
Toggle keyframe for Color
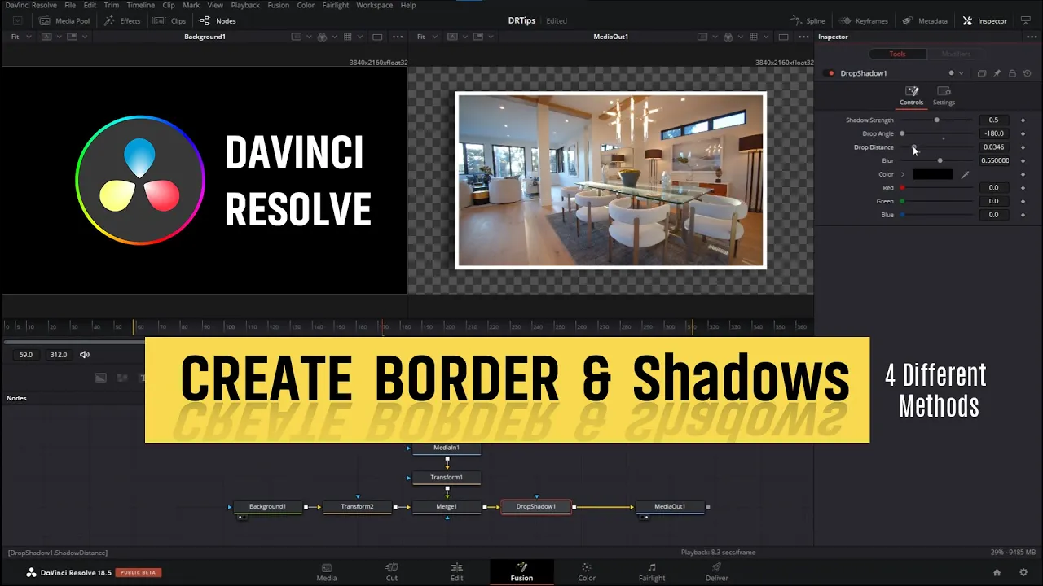(x=1023, y=174)
